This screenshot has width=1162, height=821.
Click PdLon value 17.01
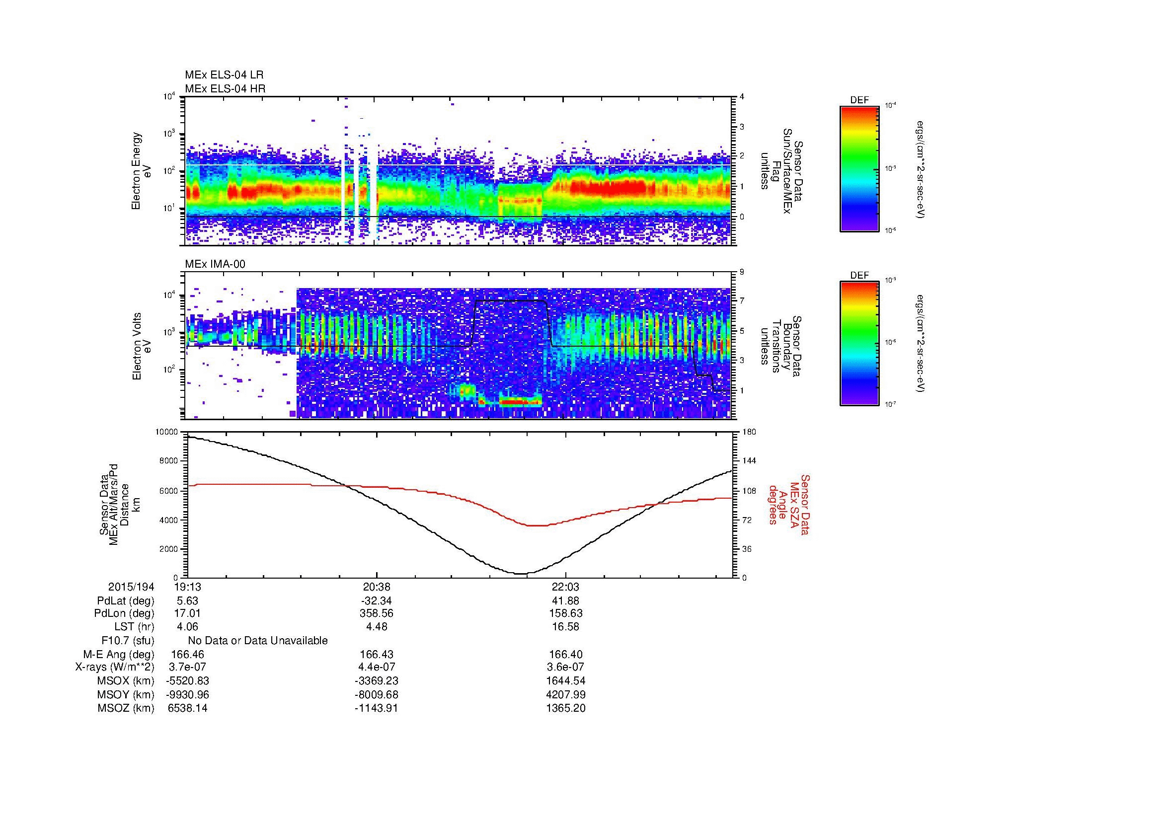coord(187,613)
